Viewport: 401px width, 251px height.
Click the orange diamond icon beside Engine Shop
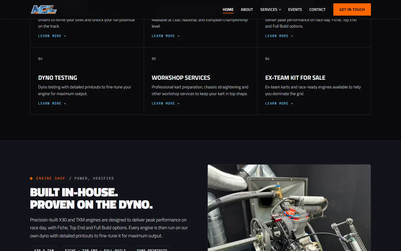click(31, 178)
